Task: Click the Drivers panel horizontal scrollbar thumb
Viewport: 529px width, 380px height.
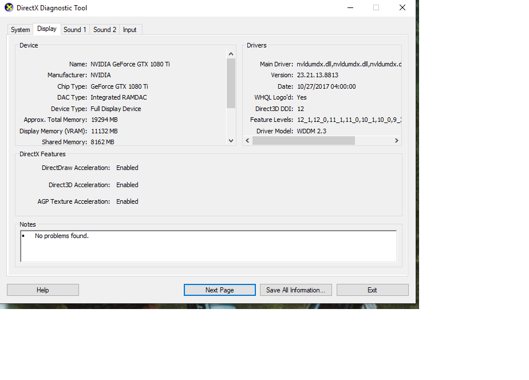Action: 303,141
